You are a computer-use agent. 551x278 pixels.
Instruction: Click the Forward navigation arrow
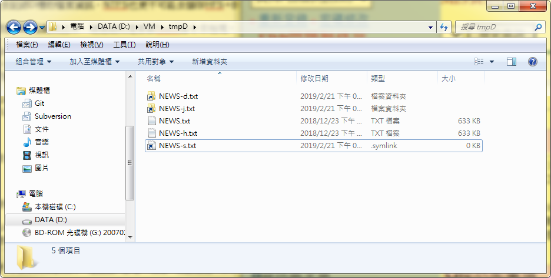tap(30, 27)
